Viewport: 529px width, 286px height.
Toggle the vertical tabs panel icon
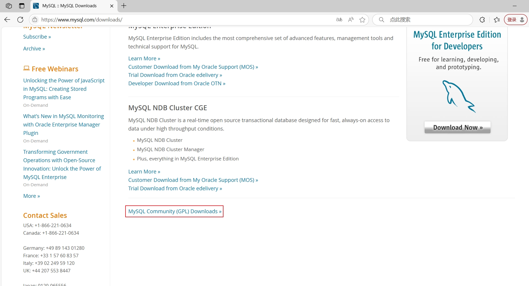point(22,6)
